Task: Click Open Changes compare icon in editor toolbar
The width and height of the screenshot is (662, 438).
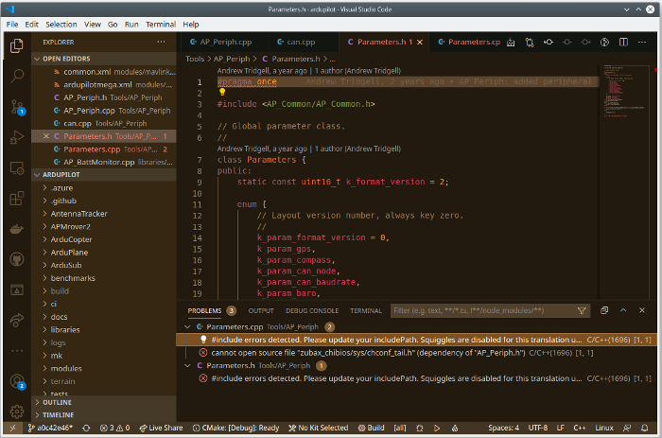Action: 530,42
